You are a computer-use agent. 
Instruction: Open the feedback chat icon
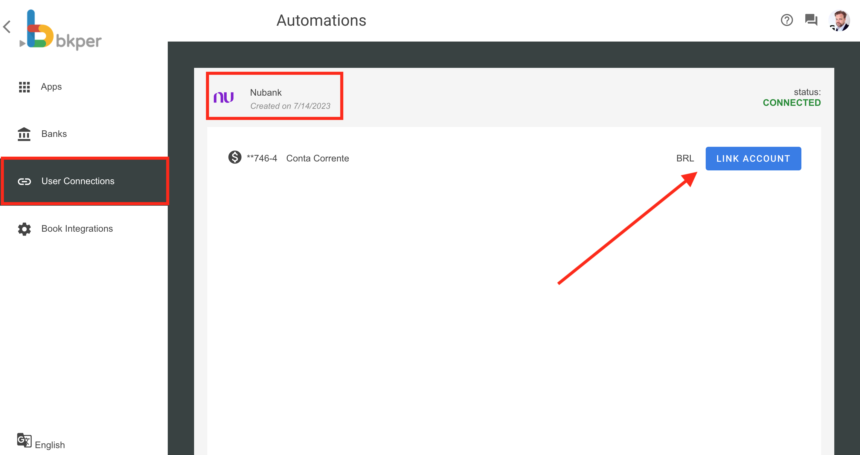click(812, 20)
